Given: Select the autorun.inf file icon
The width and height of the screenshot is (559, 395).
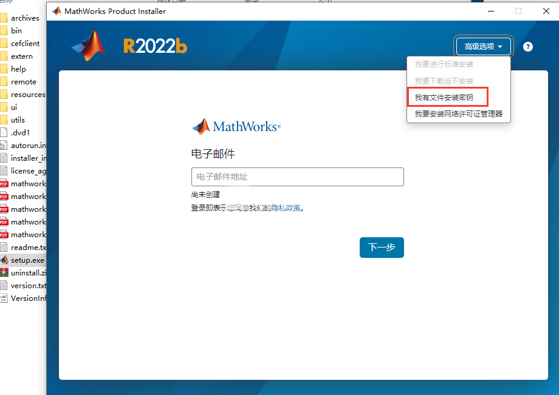Looking at the screenshot, I should tap(4, 145).
